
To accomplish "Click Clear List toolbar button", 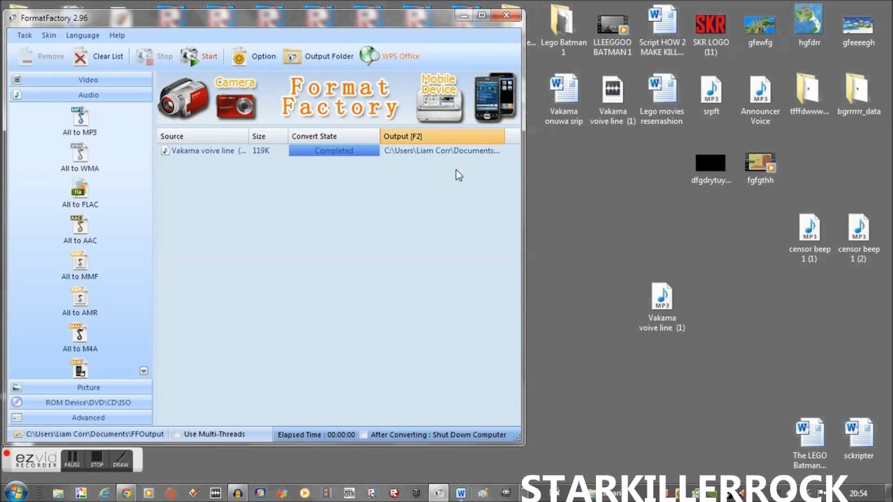I will (x=98, y=56).
